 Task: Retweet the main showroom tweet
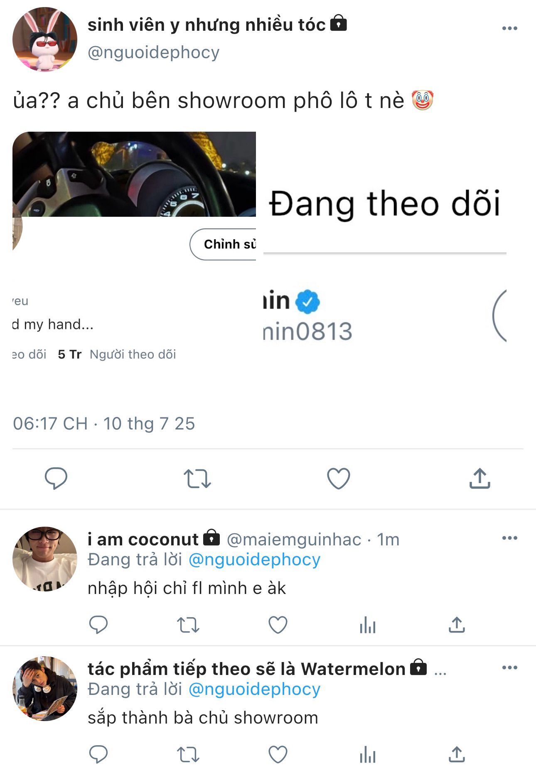coord(197,478)
